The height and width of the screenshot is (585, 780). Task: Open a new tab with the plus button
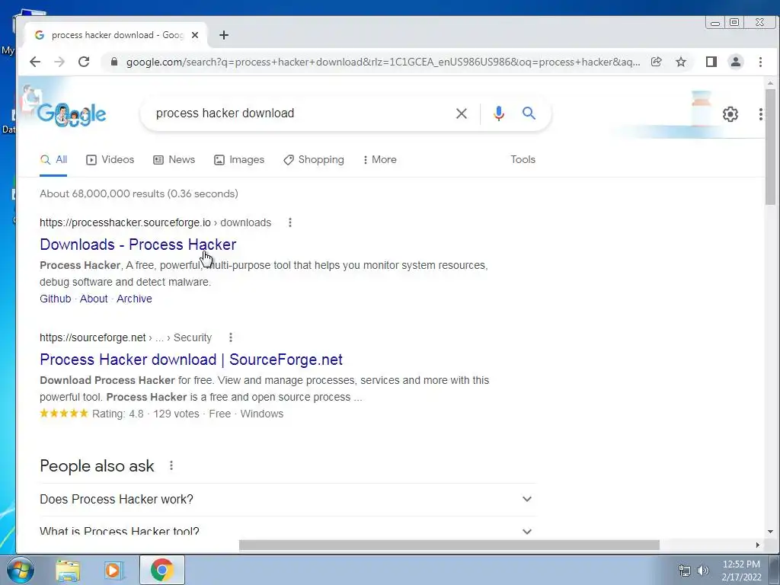[224, 35]
